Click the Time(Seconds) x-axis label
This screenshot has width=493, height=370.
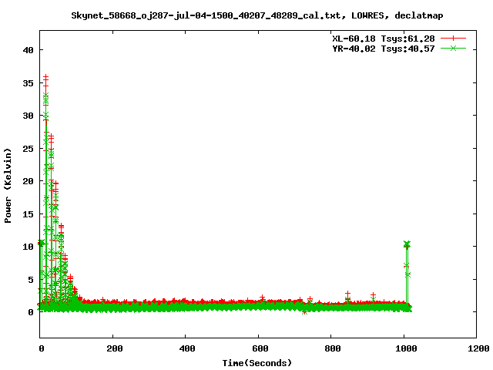pyautogui.click(x=257, y=363)
